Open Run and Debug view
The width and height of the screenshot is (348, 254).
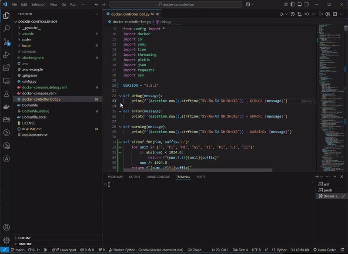pos(7,55)
